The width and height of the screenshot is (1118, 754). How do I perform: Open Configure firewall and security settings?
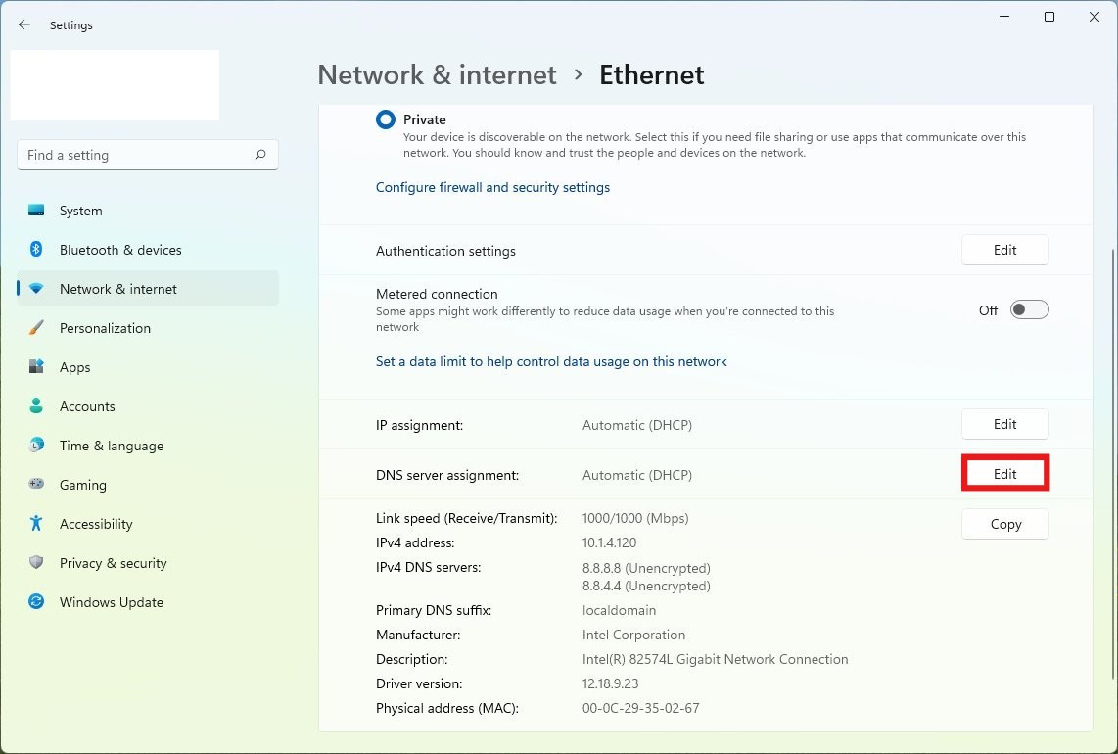click(x=492, y=187)
